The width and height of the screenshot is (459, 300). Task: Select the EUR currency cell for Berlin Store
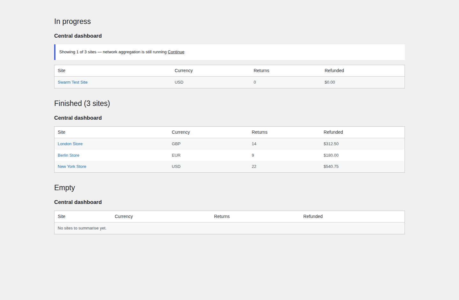176,155
